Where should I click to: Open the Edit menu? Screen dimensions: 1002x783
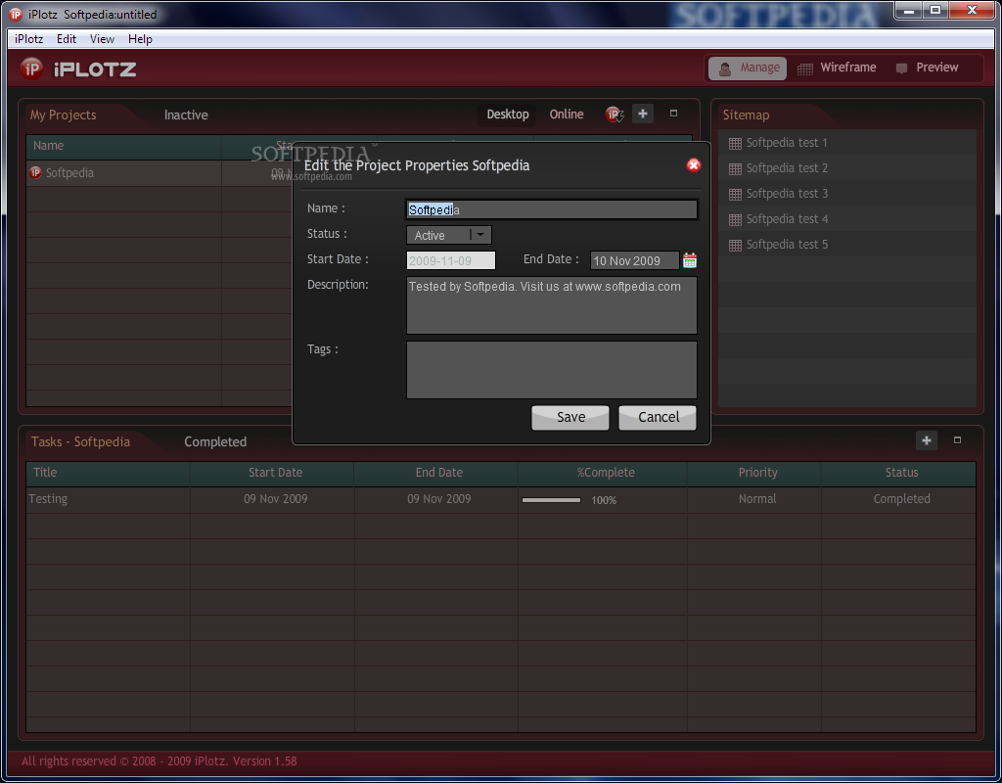point(67,39)
